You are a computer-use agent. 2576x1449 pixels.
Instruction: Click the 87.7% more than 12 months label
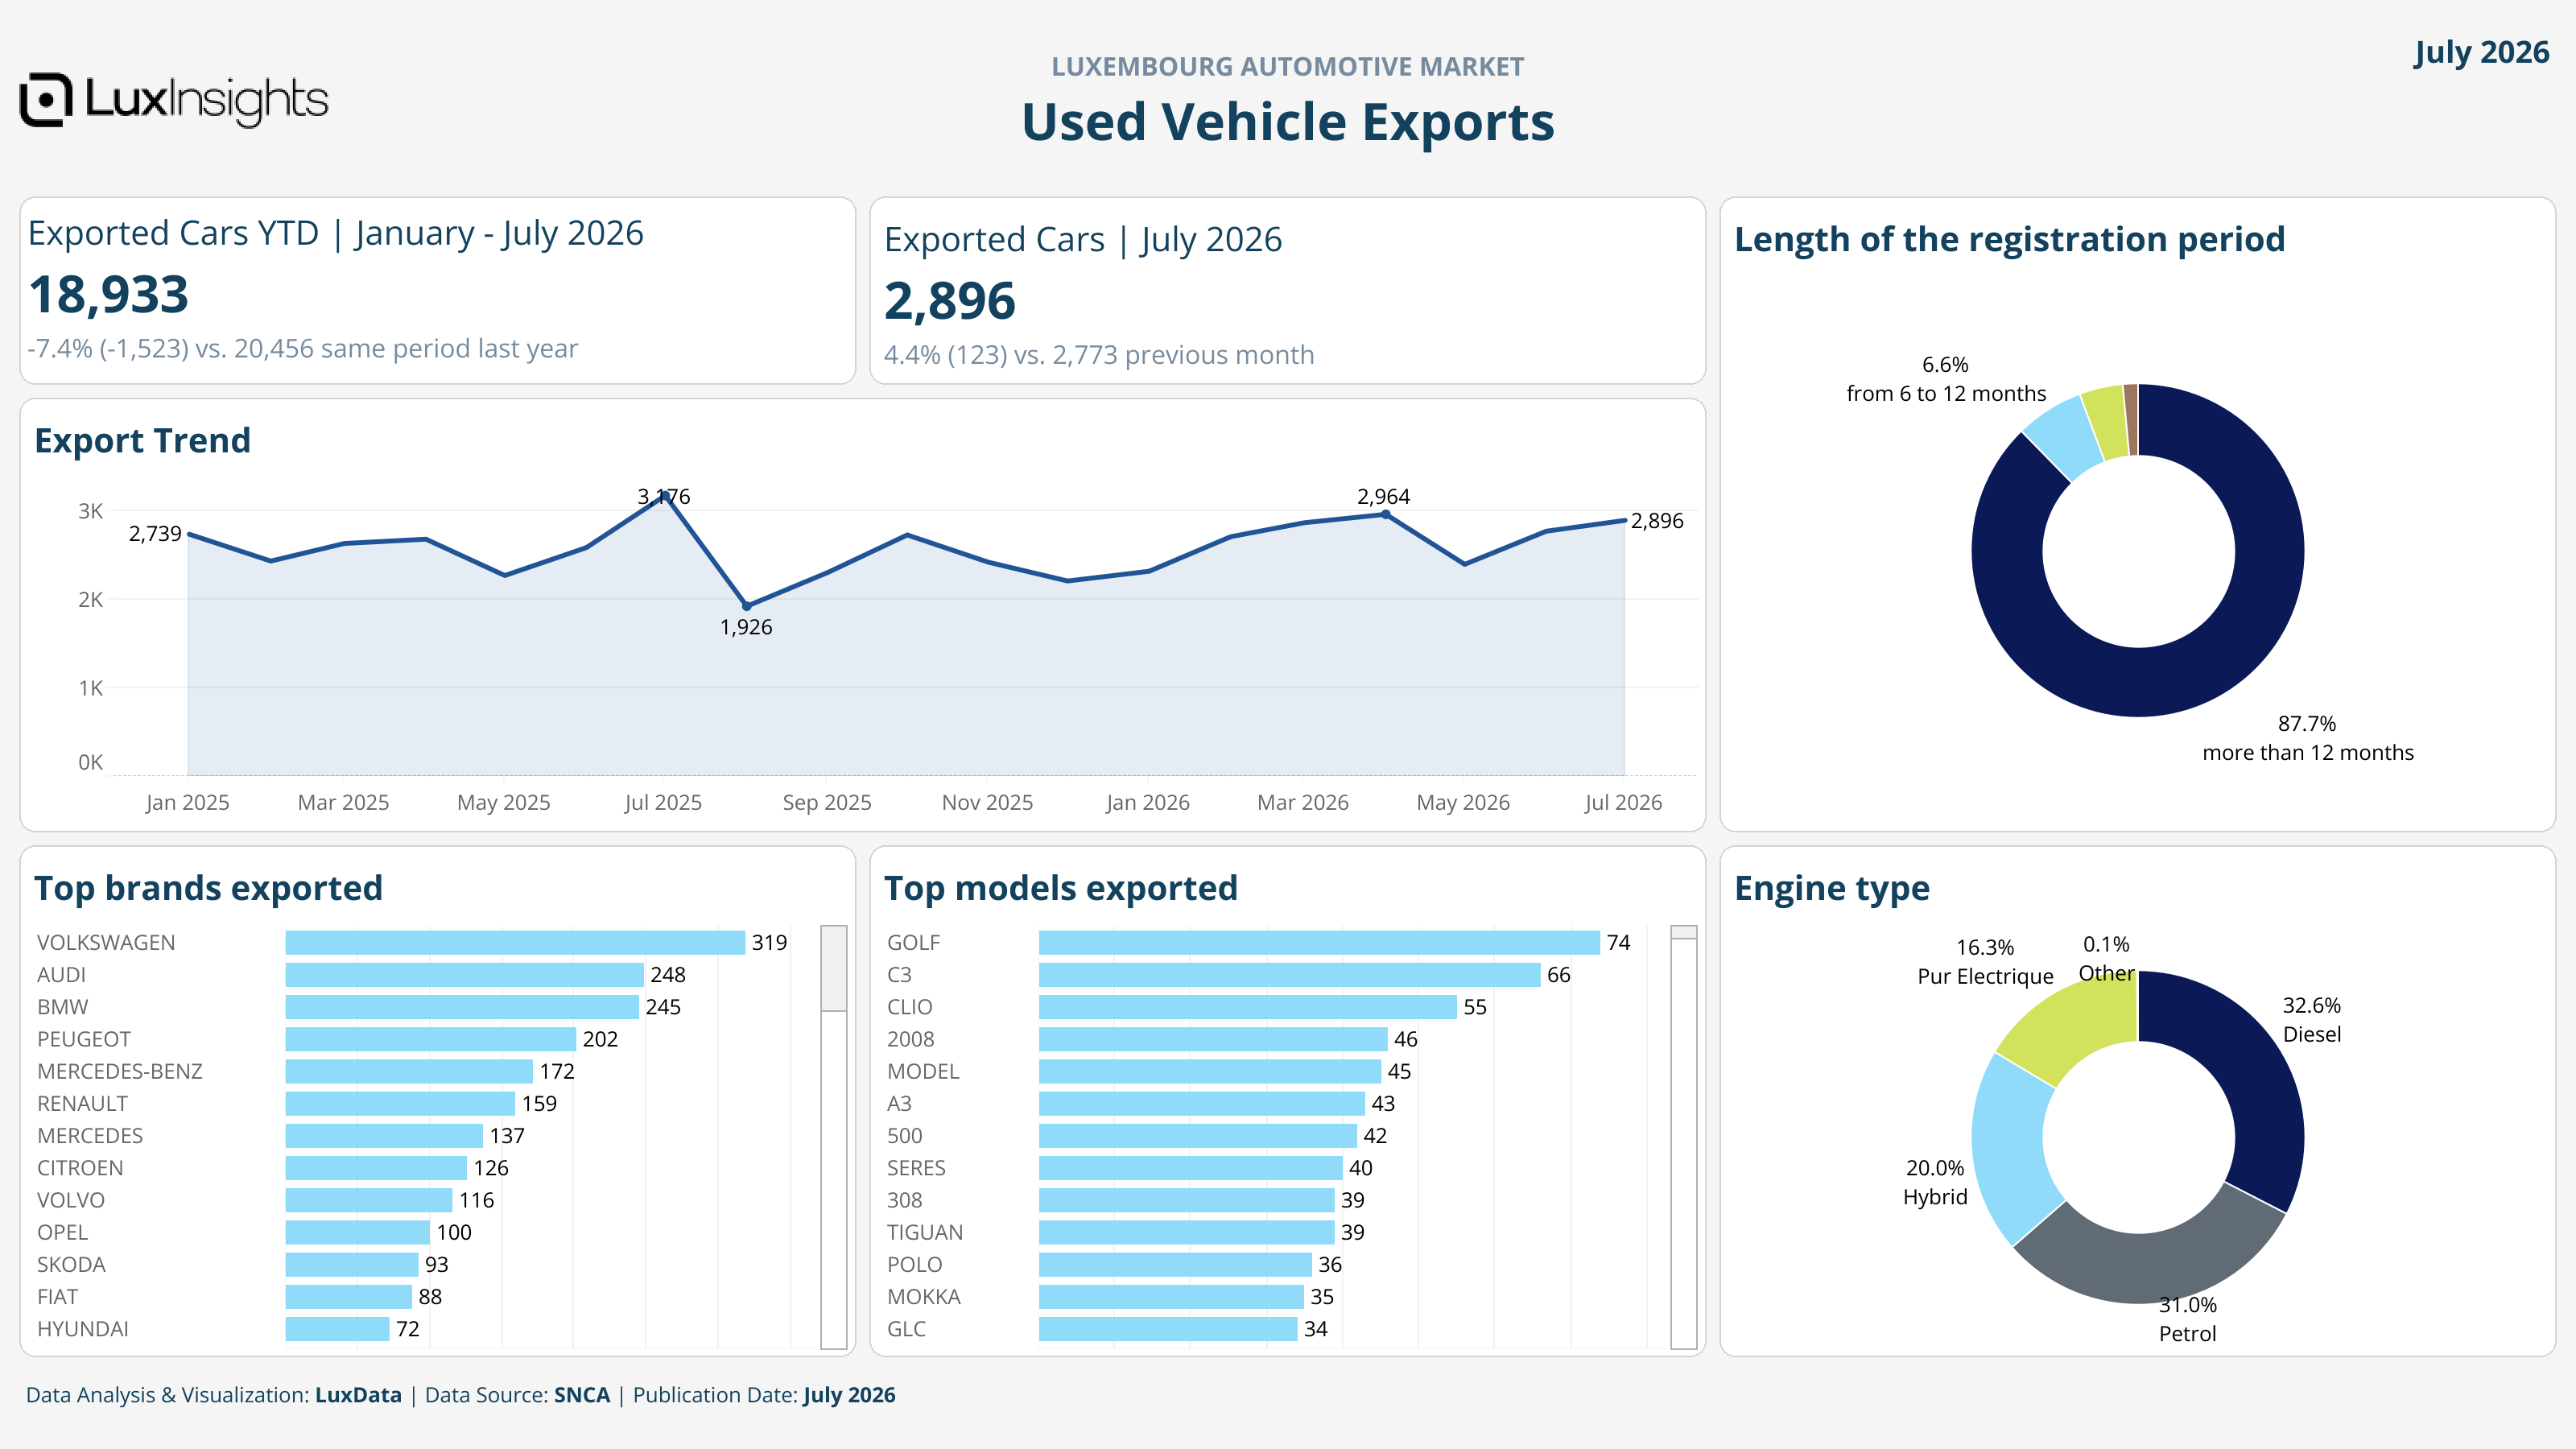2307,738
